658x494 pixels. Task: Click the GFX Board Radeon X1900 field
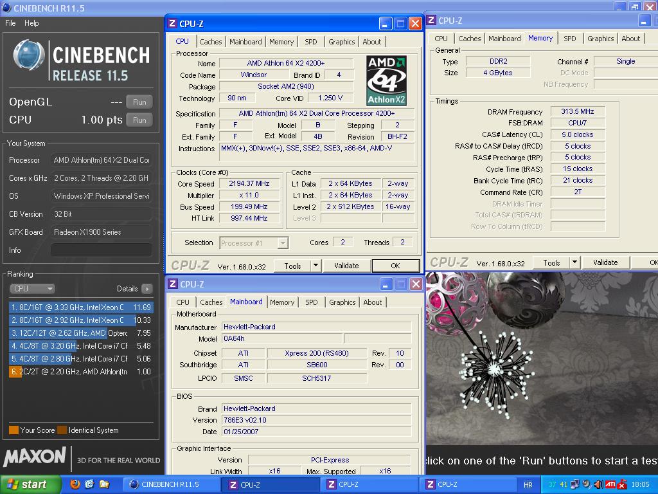pyautogui.click(x=101, y=232)
